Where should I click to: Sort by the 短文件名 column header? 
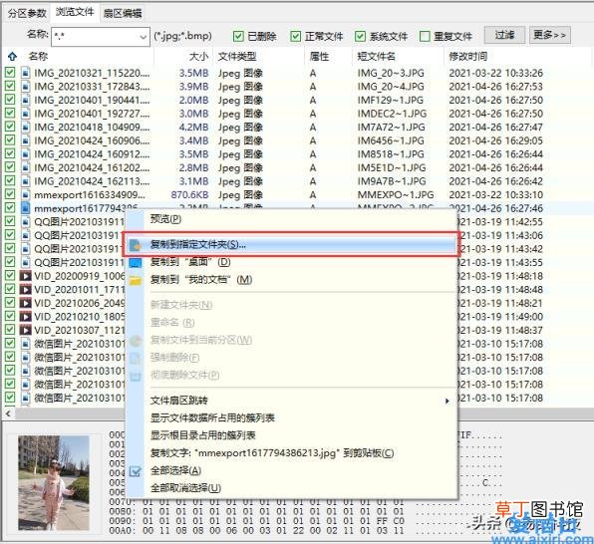coord(376,57)
